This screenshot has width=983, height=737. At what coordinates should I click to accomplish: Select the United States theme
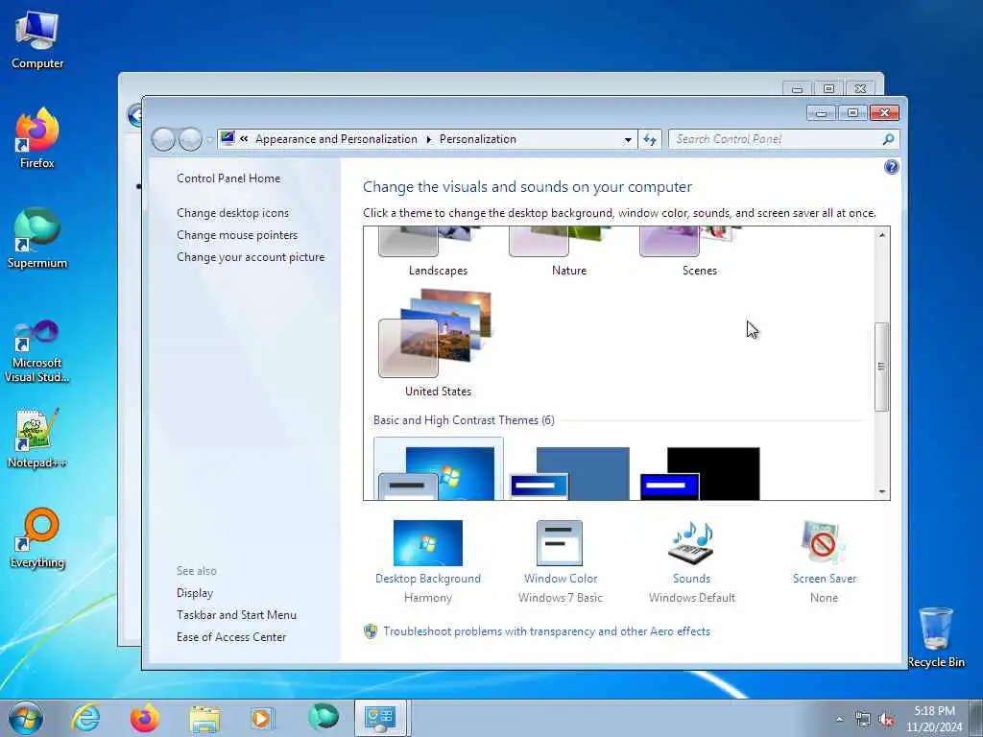tap(437, 343)
